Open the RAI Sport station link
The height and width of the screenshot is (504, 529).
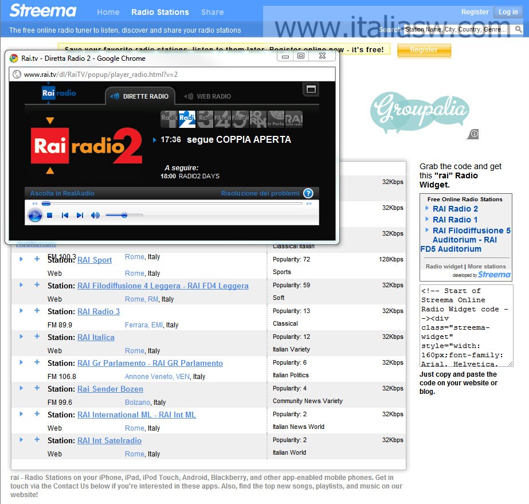point(95,260)
